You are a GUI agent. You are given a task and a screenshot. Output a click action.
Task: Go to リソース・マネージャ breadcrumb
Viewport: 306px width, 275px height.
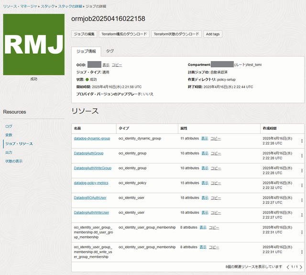[x=20, y=6]
